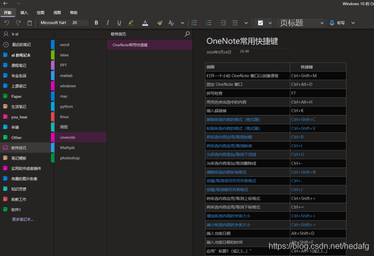Expand the dictate options chevron
Viewport: 374px width, 256px height.
pyautogui.click(x=353, y=23)
